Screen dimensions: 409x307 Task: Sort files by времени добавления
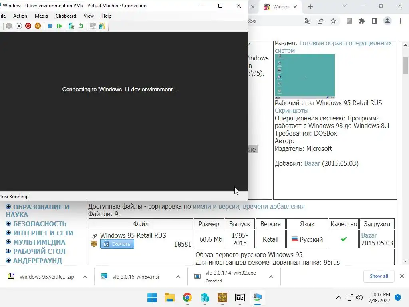tap(274, 207)
